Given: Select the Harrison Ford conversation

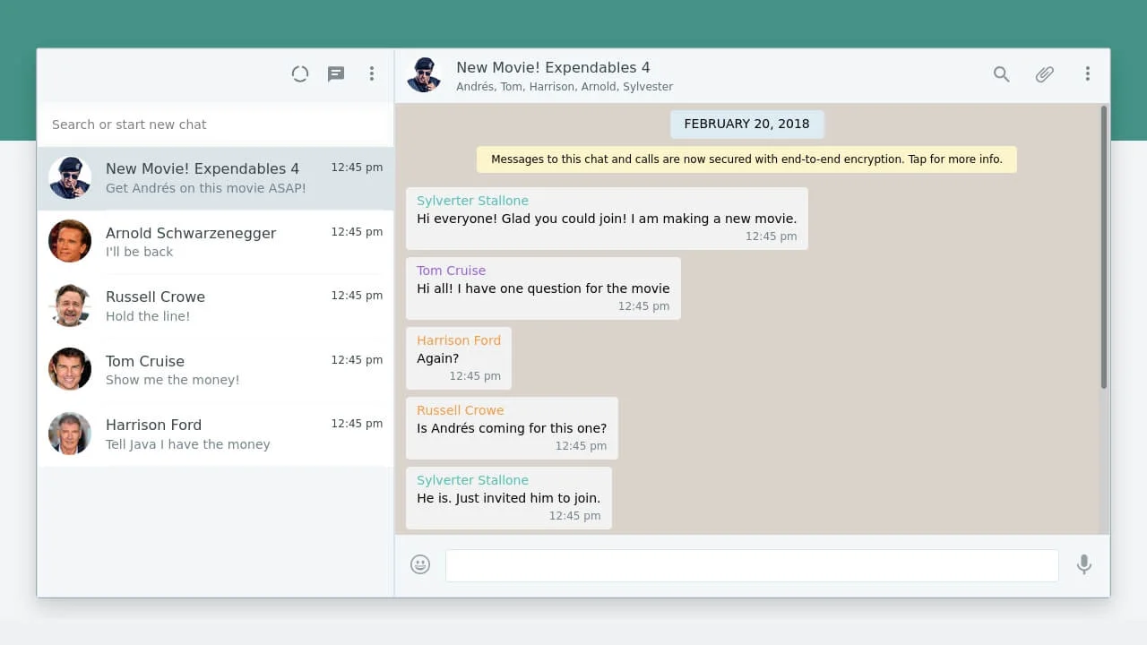Looking at the screenshot, I should [215, 434].
